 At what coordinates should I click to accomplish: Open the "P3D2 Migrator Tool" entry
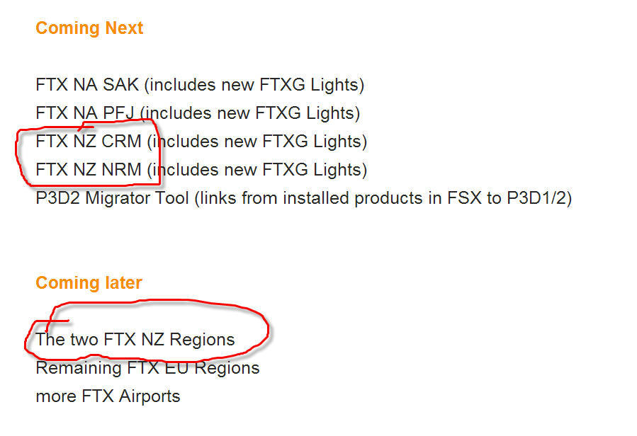click(112, 198)
